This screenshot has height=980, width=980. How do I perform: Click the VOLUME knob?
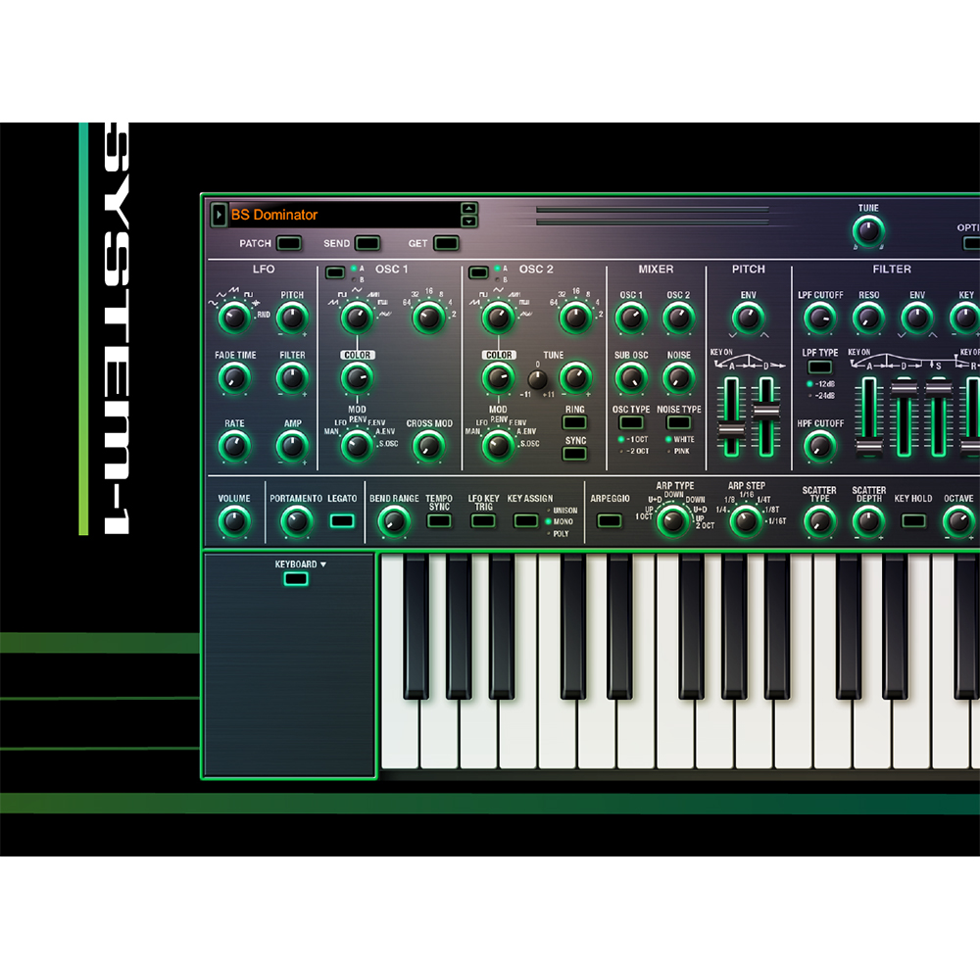coord(234,521)
